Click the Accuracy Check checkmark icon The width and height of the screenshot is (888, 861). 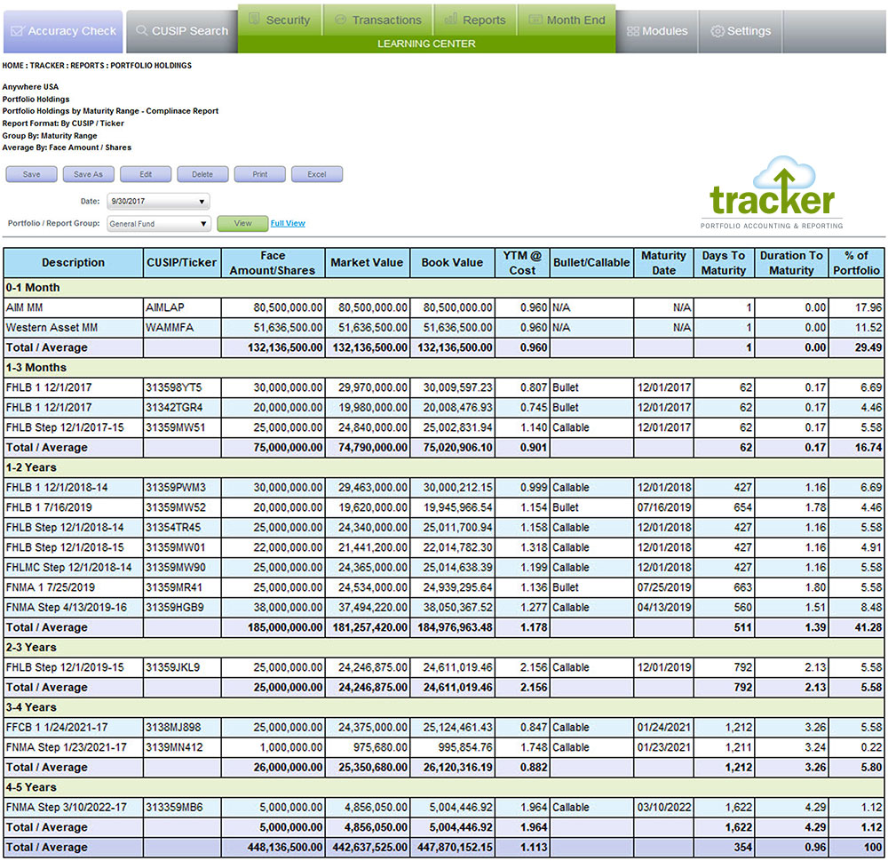[x=17, y=31]
